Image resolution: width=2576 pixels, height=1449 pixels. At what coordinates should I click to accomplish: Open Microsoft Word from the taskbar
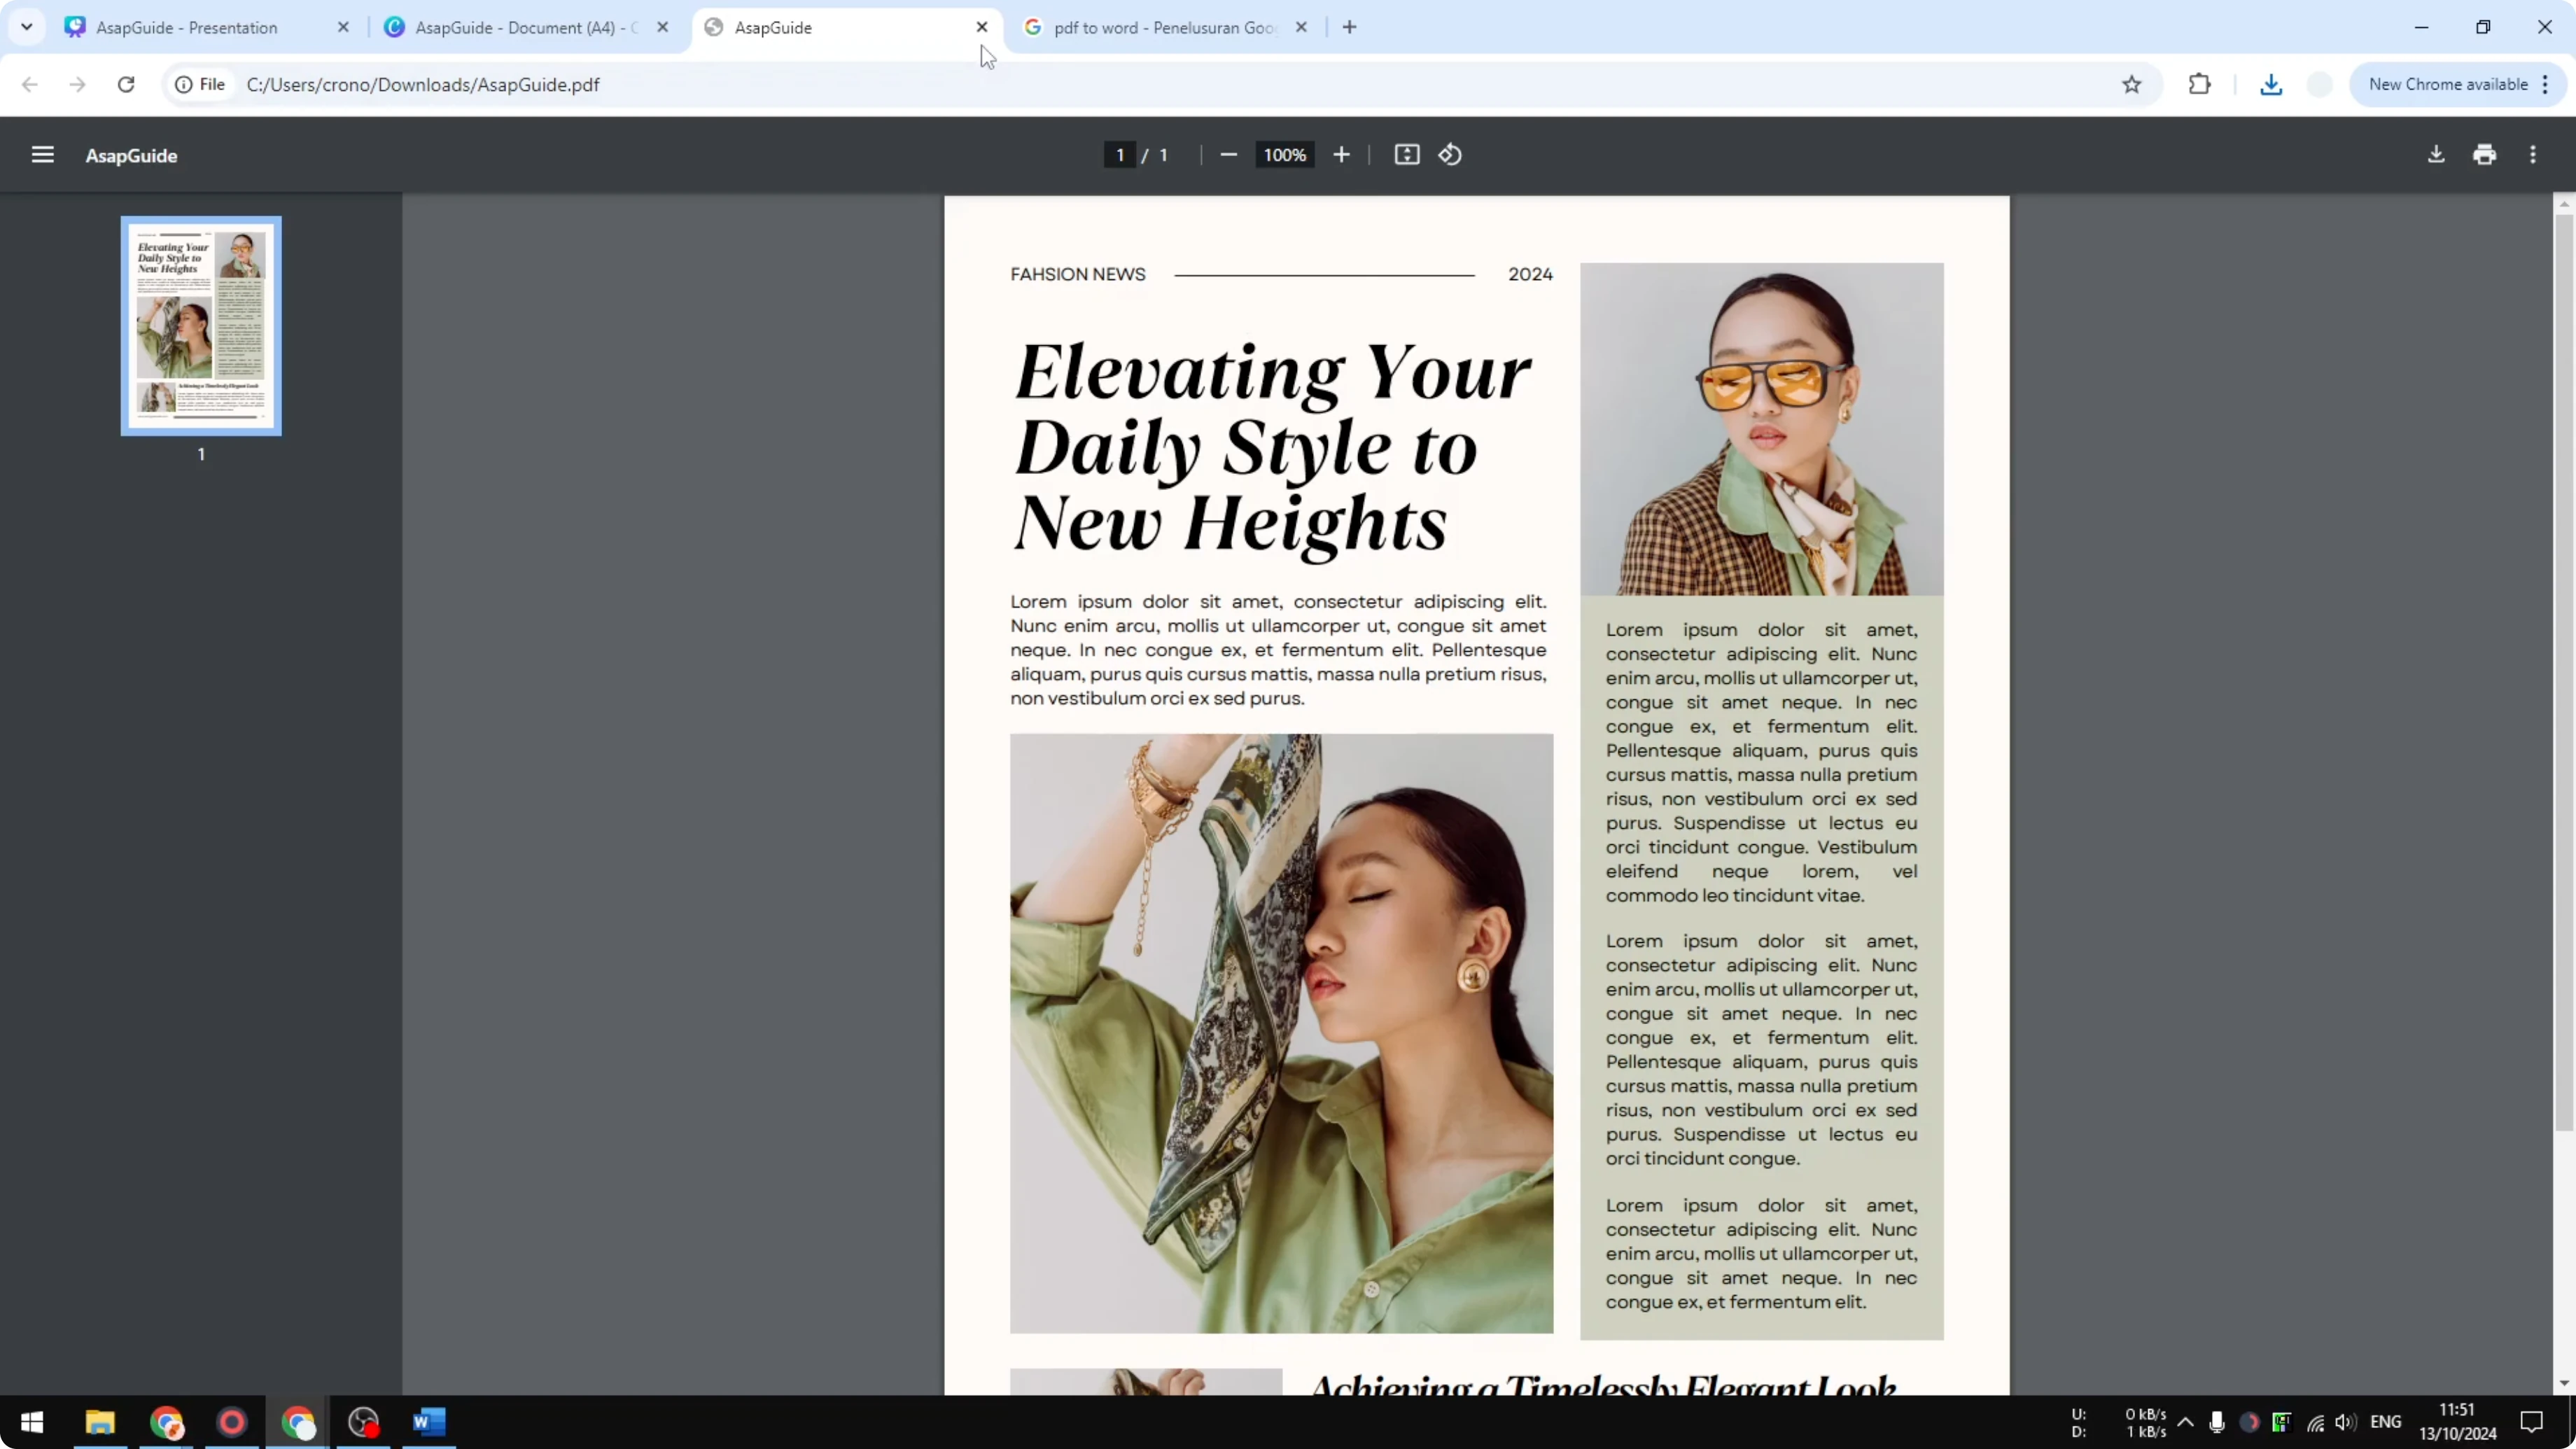[429, 1423]
